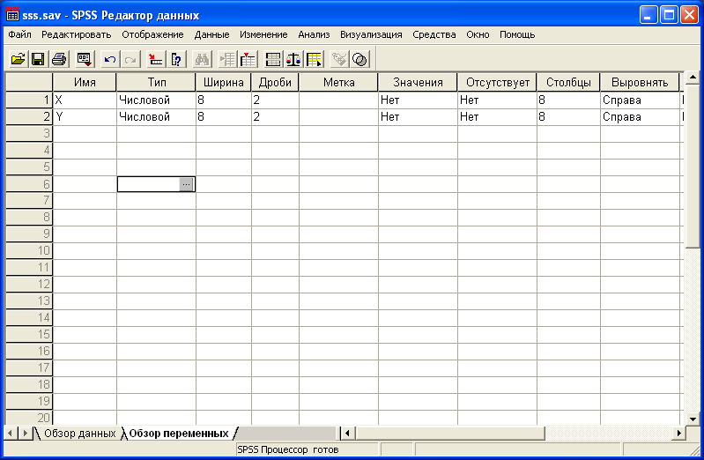Open the Помощь menu
704x460 pixels.
coord(517,34)
